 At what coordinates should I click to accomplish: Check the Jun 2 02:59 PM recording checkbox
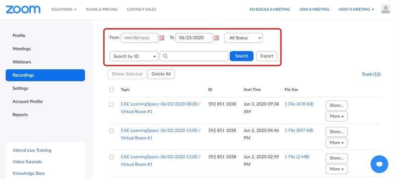click(x=112, y=157)
